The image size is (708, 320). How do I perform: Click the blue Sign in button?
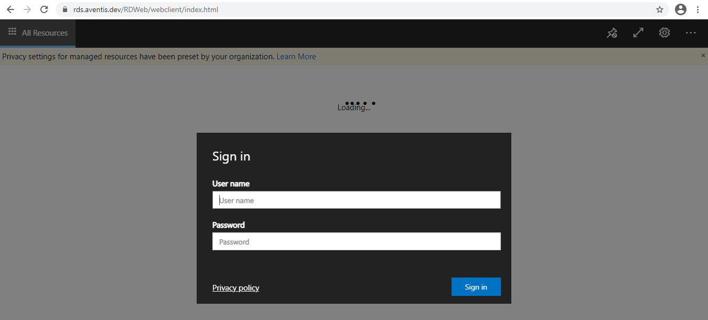[x=476, y=287]
